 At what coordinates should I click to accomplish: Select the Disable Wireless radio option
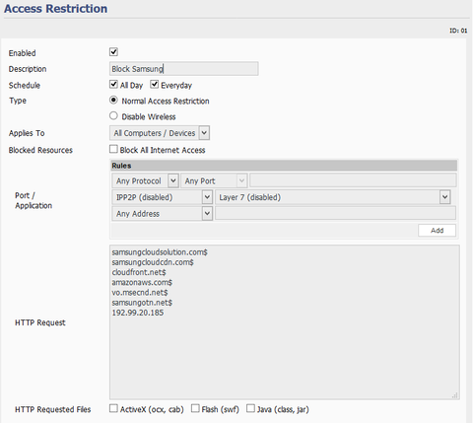pyautogui.click(x=113, y=115)
